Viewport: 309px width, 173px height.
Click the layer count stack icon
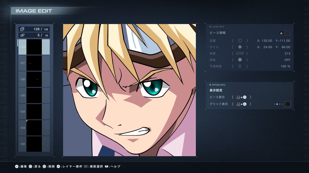coord(22,29)
